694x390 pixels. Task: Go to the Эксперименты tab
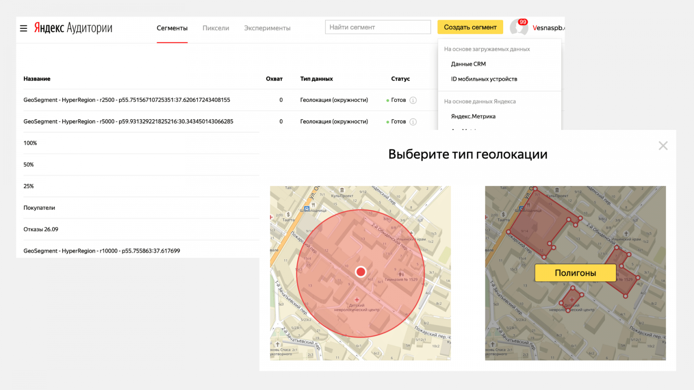pyautogui.click(x=267, y=28)
